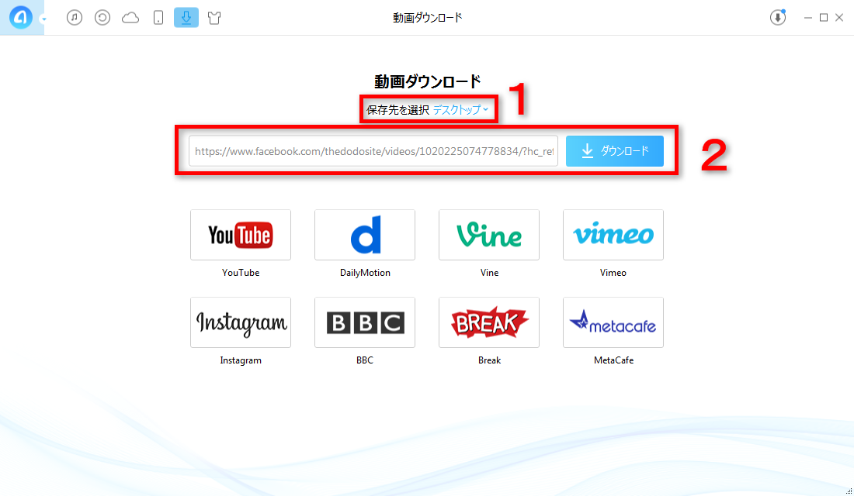The width and height of the screenshot is (854, 496).
Task: Click the window resize grip corner
Action: pyautogui.click(x=849, y=491)
